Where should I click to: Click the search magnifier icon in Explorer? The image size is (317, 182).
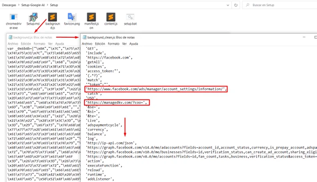[248, 5]
